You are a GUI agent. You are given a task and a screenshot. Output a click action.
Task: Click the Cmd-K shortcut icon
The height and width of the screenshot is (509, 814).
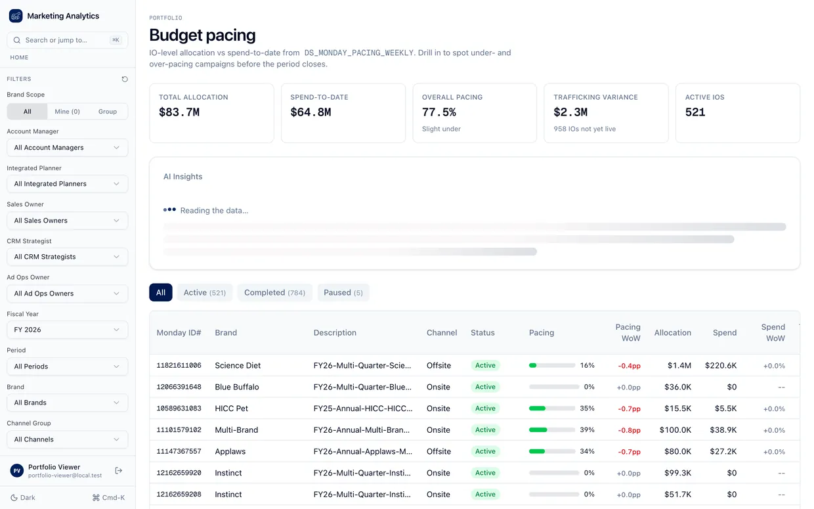(x=96, y=498)
